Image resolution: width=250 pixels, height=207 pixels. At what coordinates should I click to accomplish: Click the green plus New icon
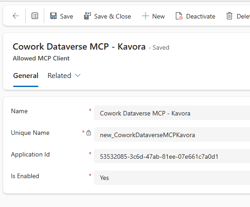pos(146,16)
